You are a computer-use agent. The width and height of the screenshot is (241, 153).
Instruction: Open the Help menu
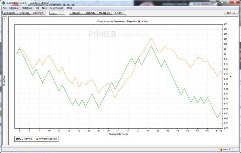pyautogui.click(x=70, y=8)
